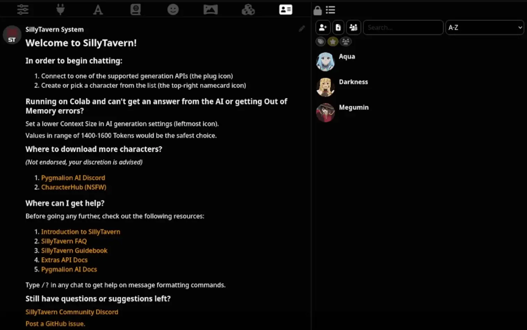This screenshot has height=330, width=527.
Task: Open the Extras API Docs link
Action: tap(64, 259)
